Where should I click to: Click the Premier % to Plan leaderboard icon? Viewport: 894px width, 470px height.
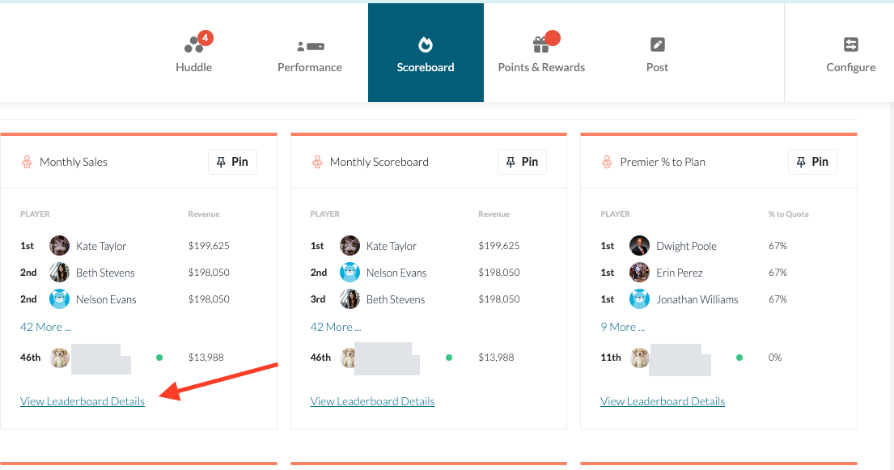tap(608, 162)
